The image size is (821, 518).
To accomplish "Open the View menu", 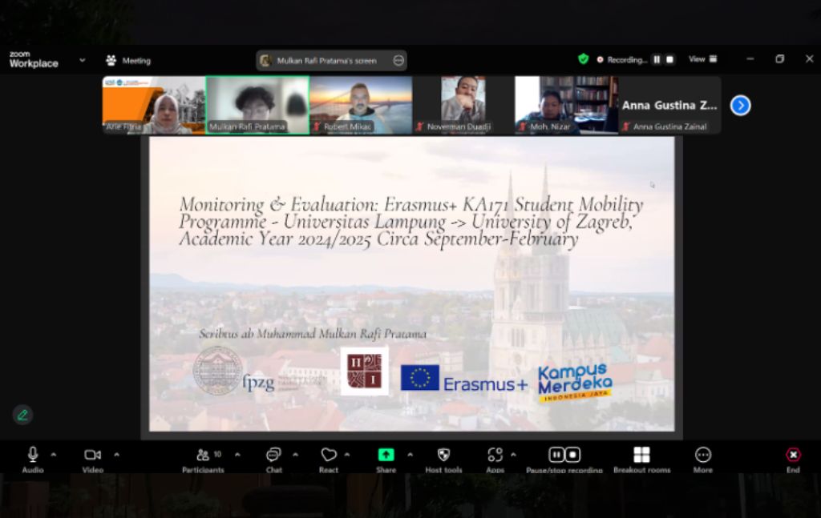I will click(x=701, y=58).
